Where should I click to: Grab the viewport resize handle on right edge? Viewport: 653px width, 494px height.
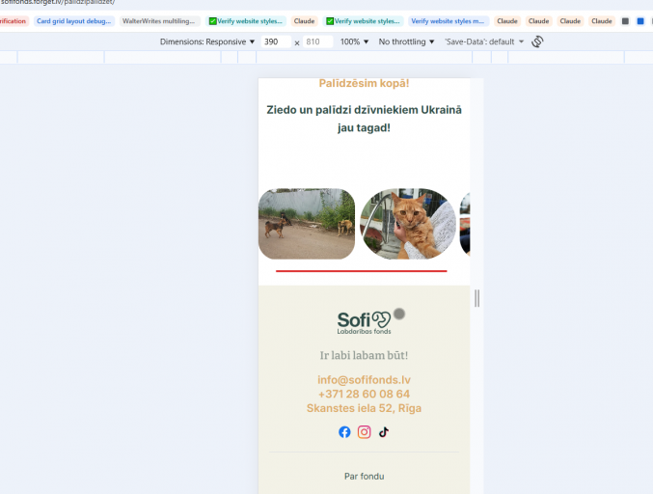[x=476, y=298]
